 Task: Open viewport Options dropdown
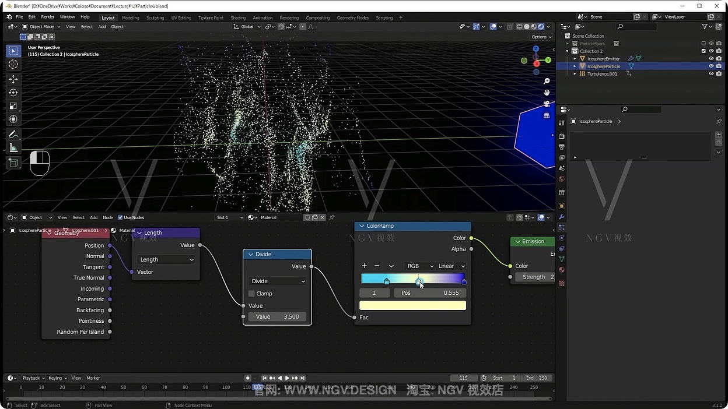pos(541,37)
